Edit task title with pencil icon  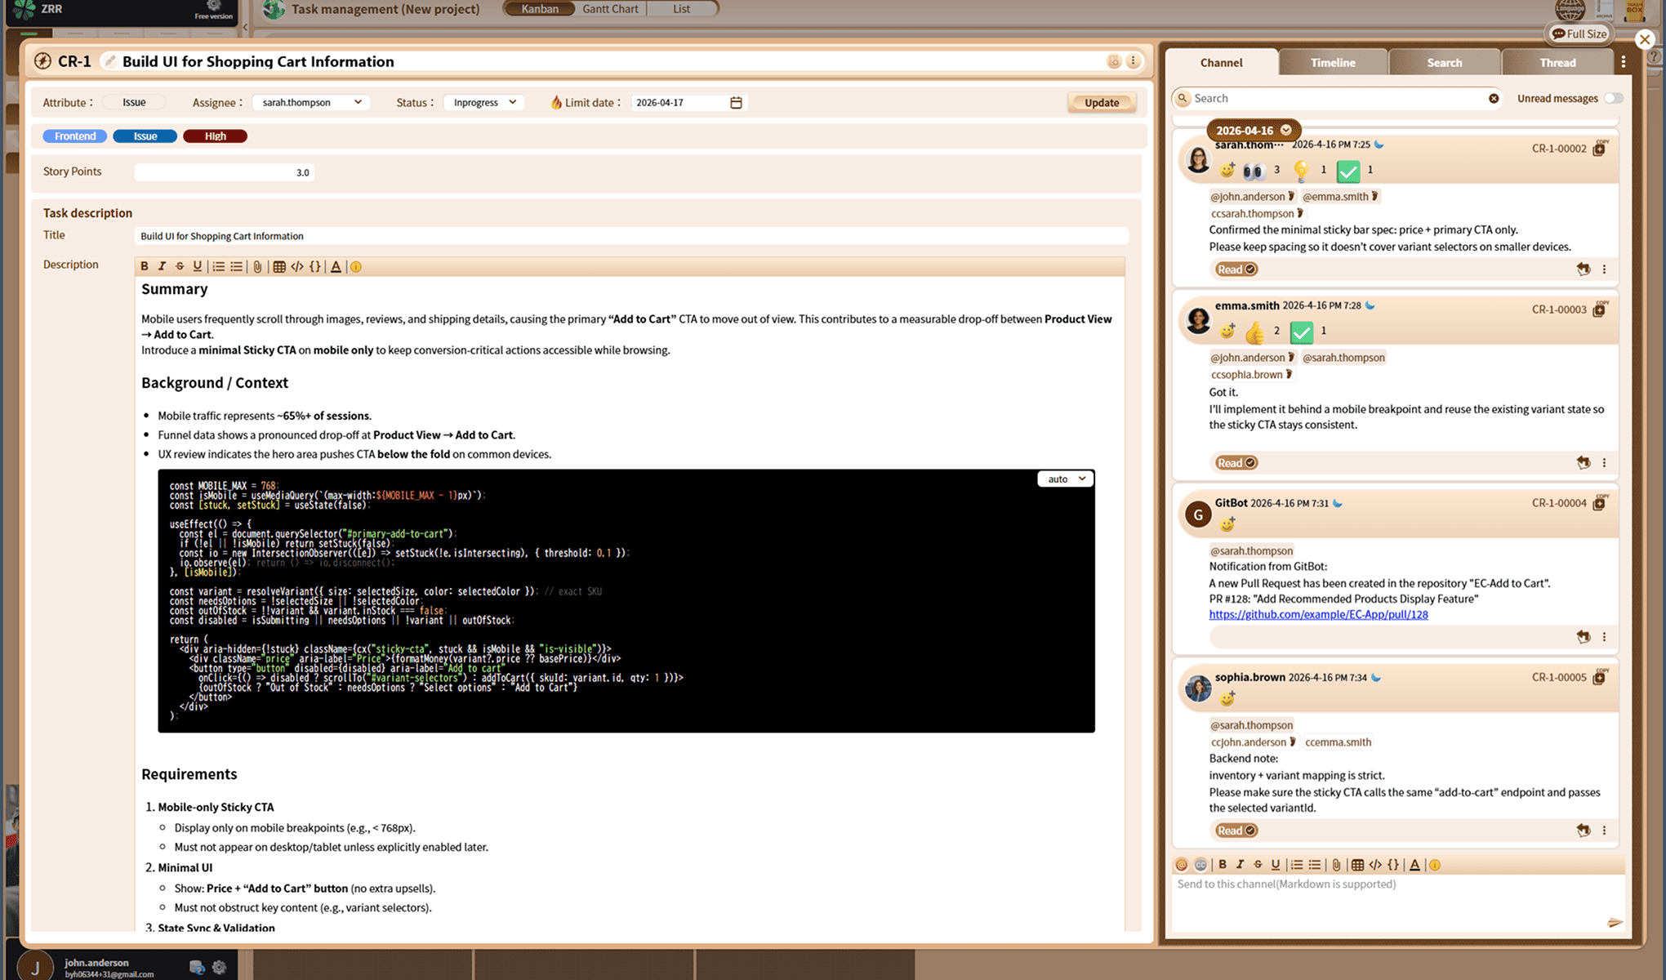tap(111, 61)
